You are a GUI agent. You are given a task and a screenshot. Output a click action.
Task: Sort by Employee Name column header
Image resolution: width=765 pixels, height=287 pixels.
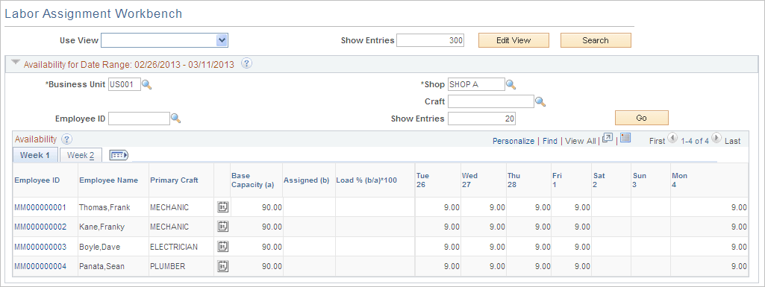tap(108, 180)
